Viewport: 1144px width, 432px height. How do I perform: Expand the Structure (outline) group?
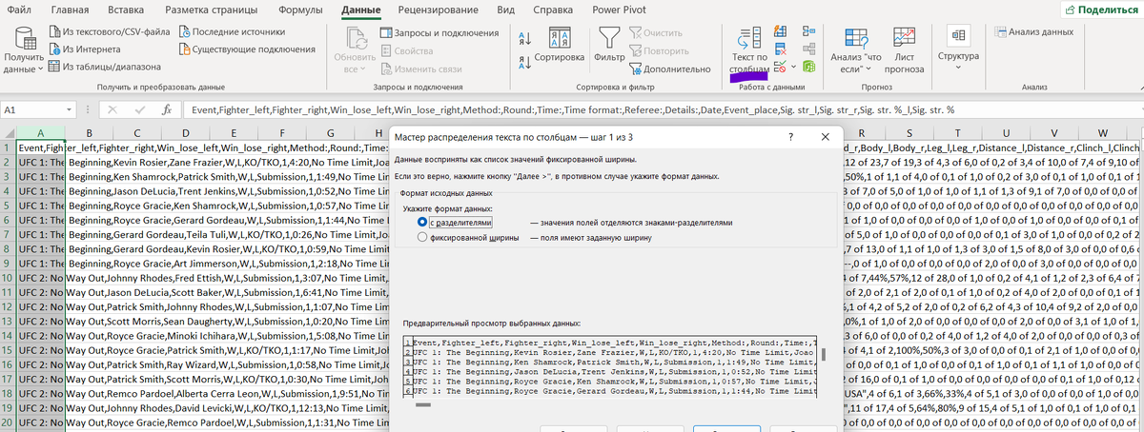tap(958, 48)
